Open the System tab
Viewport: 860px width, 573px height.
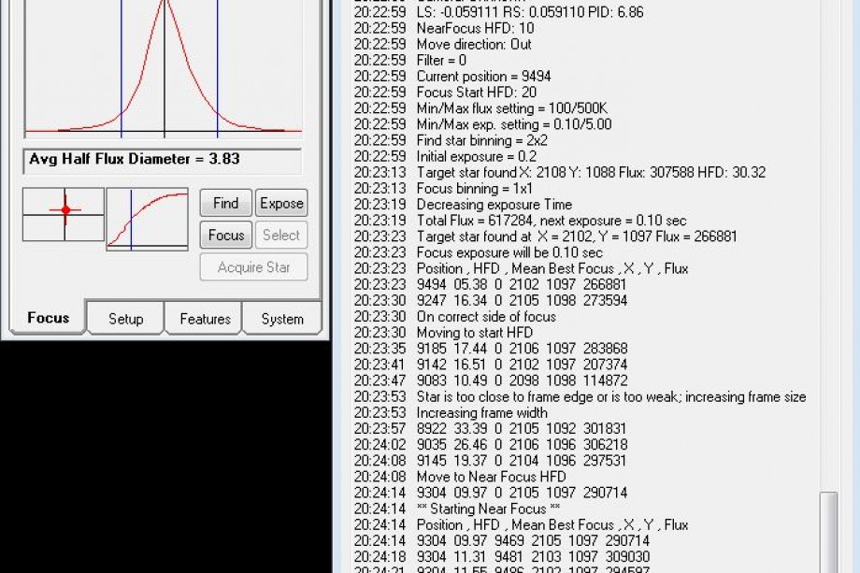tap(282, 319)
